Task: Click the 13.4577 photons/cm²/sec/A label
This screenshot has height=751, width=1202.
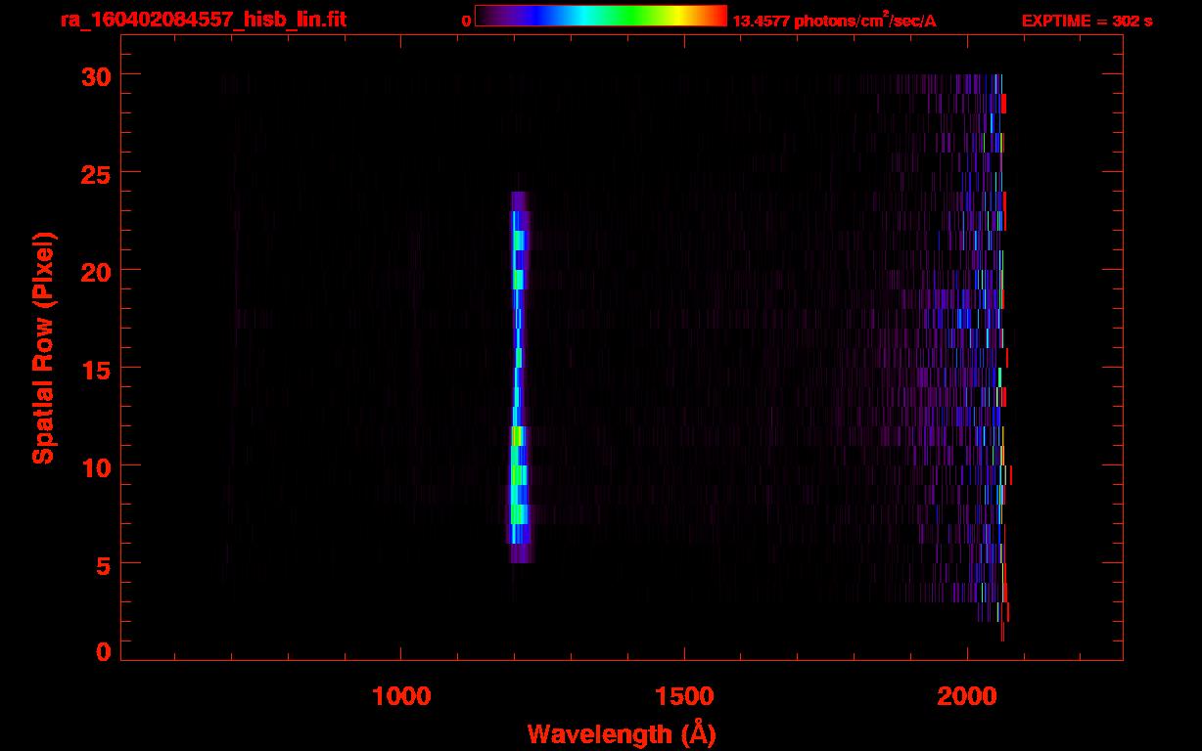Action: [834, 20]
